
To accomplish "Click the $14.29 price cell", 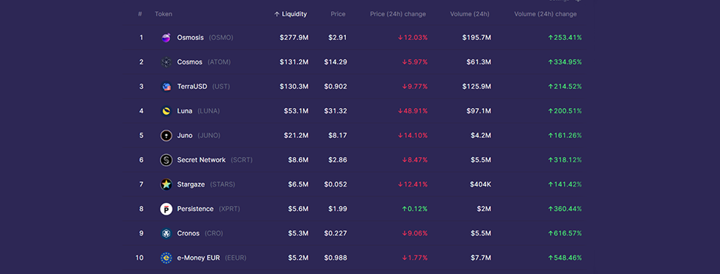I will [336, 62].
